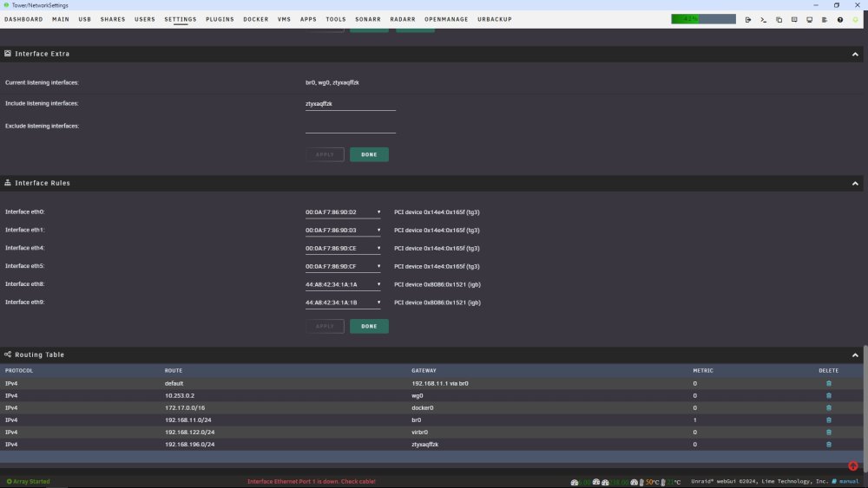Click Apply in Interface Extra section
868x488 pixels.
[325, 155]
